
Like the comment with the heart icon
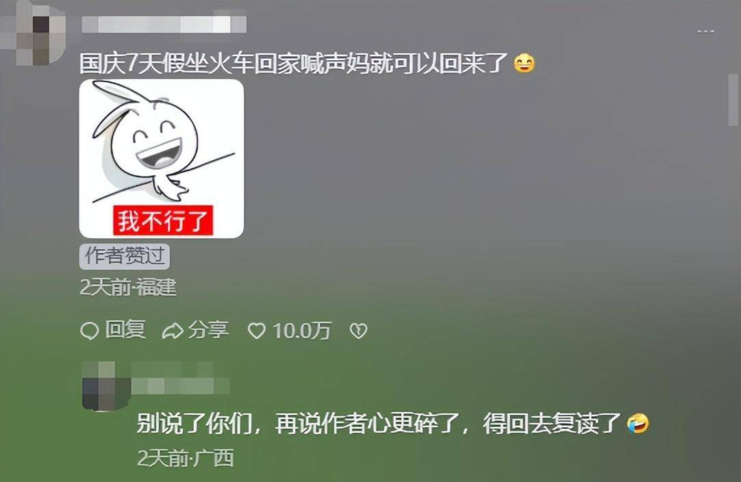(x=257, y=331)
